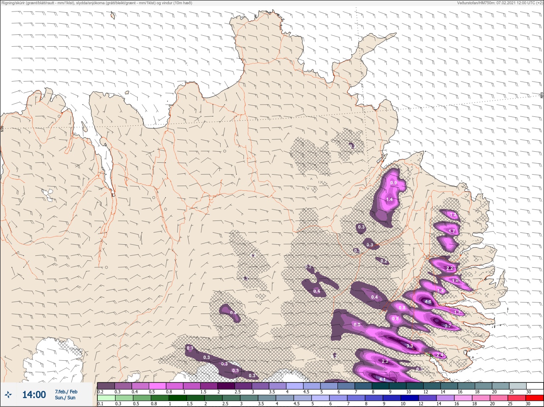
Task: Select the dark teal swatch labeled 10 in upper legend
Action: click(414, 386)
